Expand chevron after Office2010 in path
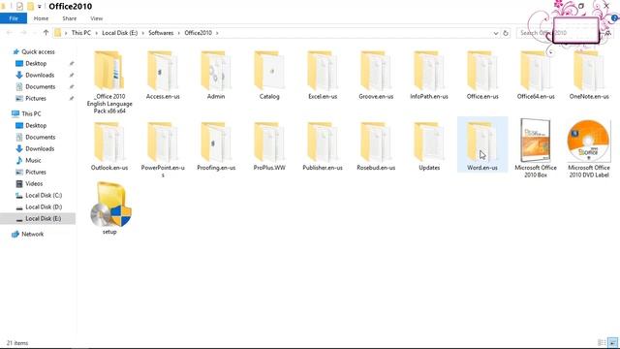 [x=217, y=33]
